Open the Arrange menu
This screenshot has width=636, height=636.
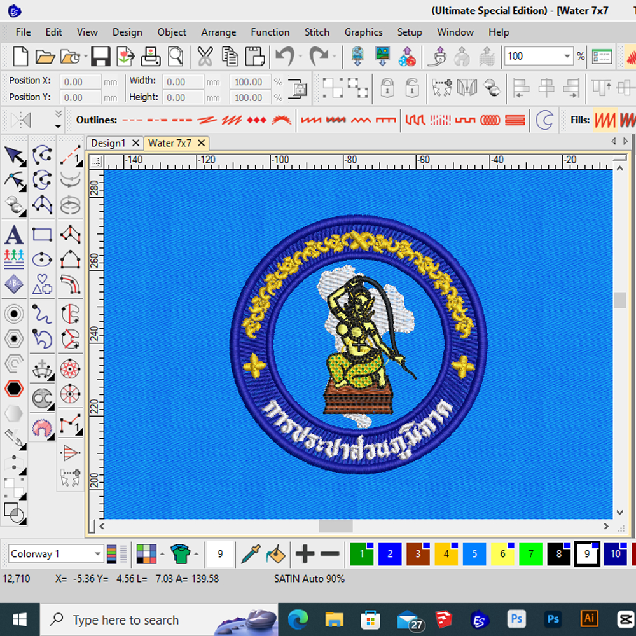(219, 32)
